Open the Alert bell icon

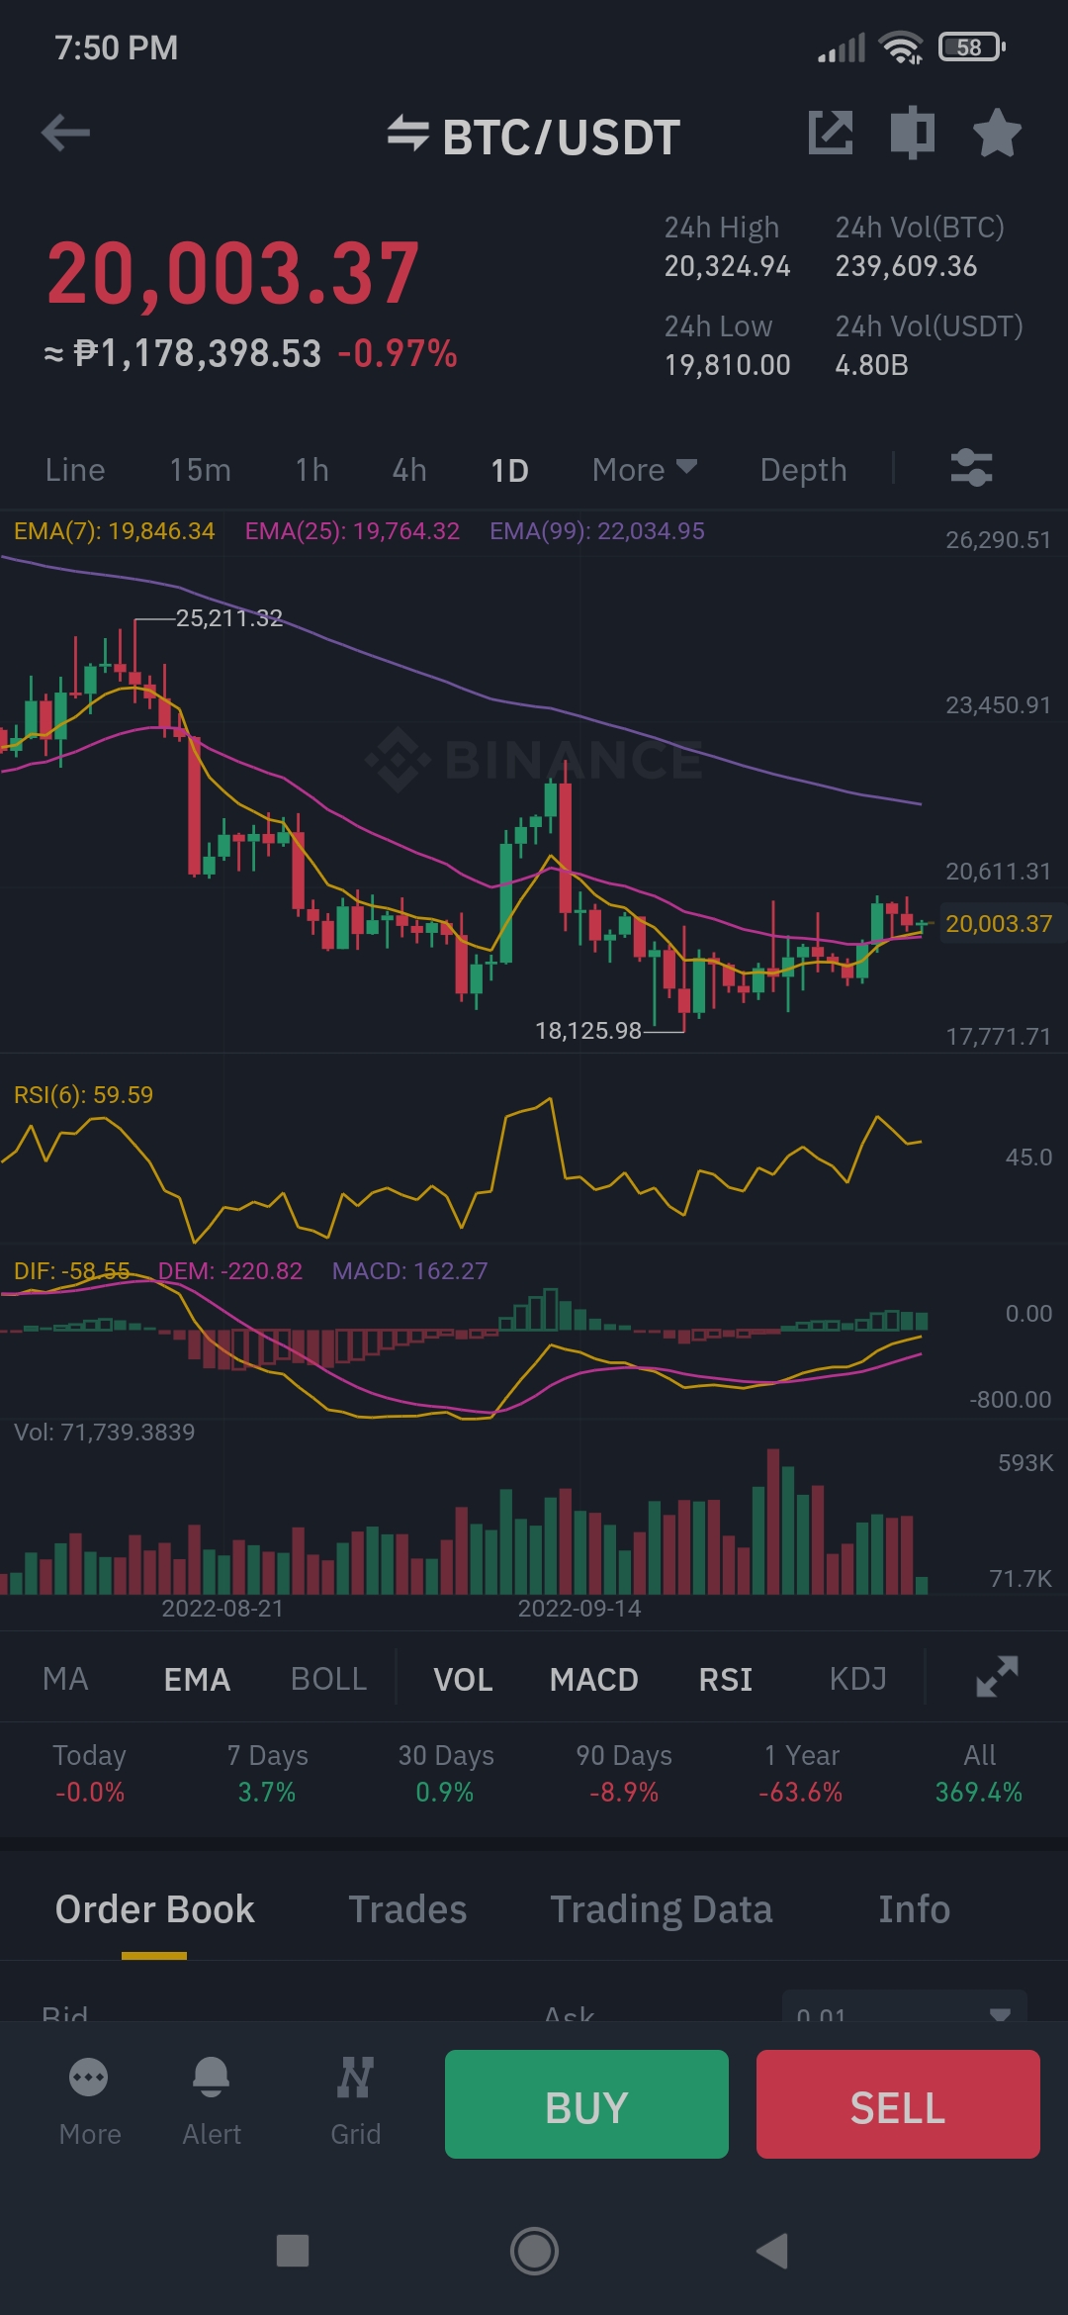[212, 2077]
